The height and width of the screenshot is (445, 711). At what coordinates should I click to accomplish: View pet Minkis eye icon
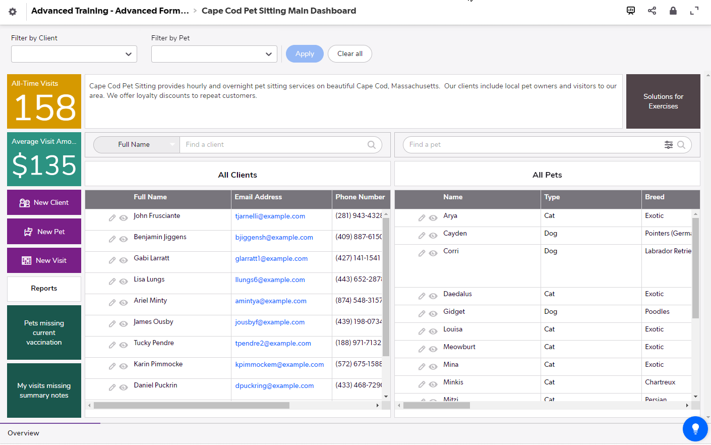click(433, 384)
